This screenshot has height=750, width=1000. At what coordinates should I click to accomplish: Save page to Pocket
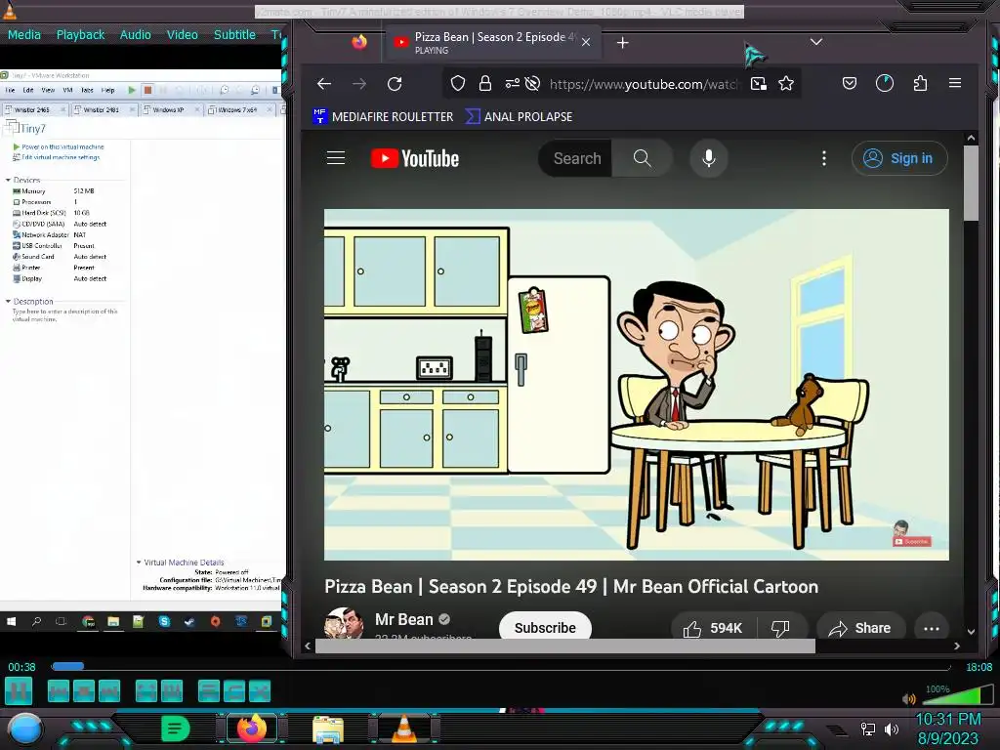pyautogui.click(x=850, y=84)
